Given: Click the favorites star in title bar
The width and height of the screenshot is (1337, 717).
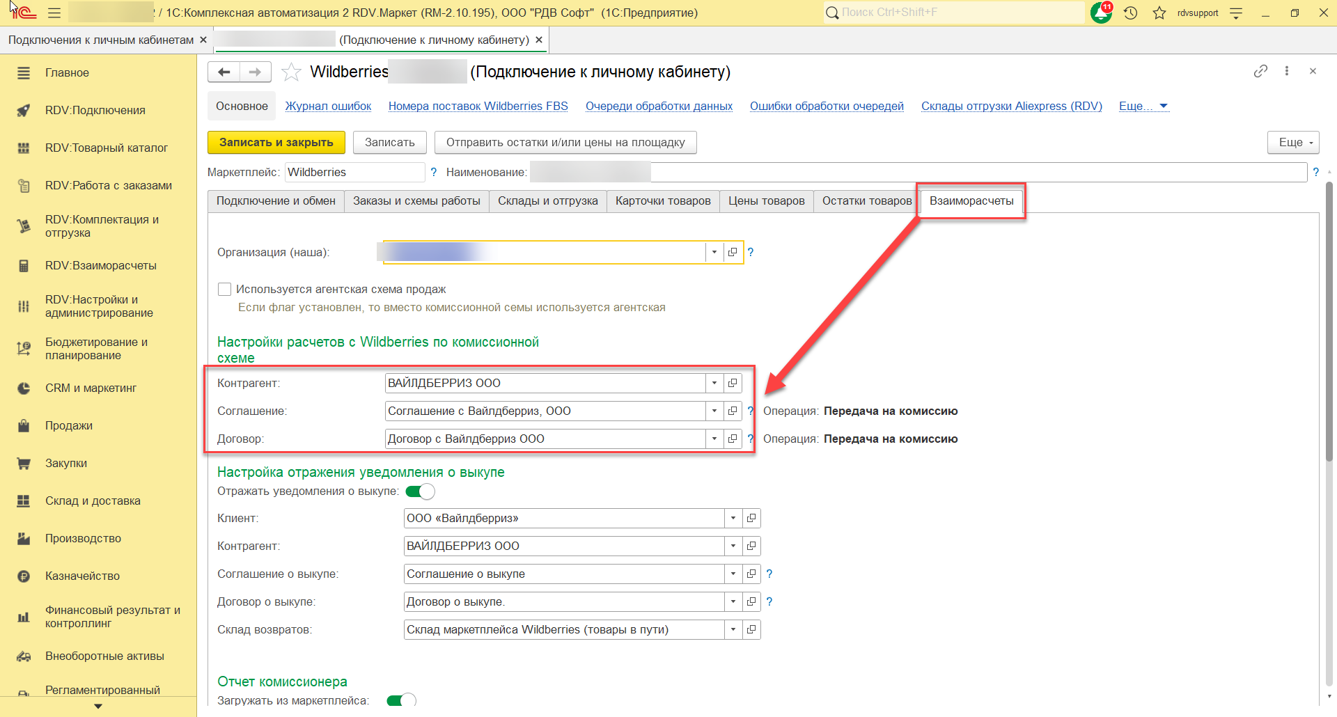Looking at the screenshot, I should tap(1159, 13).
